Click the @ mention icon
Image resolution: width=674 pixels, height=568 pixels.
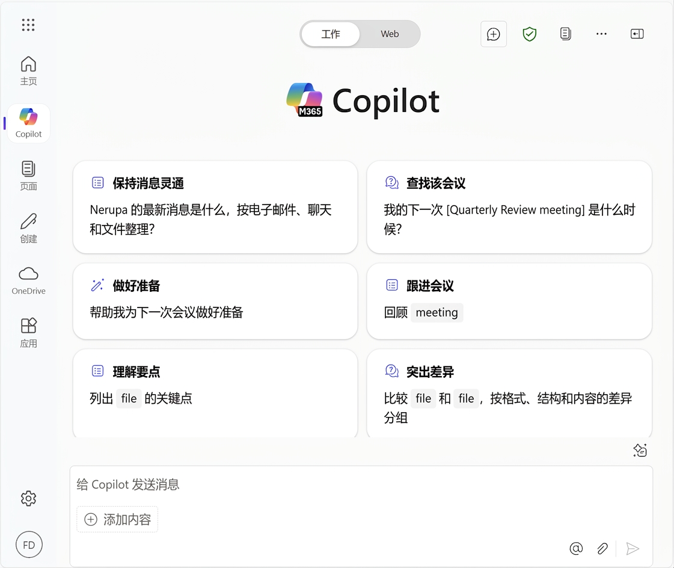tap(576, 549)
